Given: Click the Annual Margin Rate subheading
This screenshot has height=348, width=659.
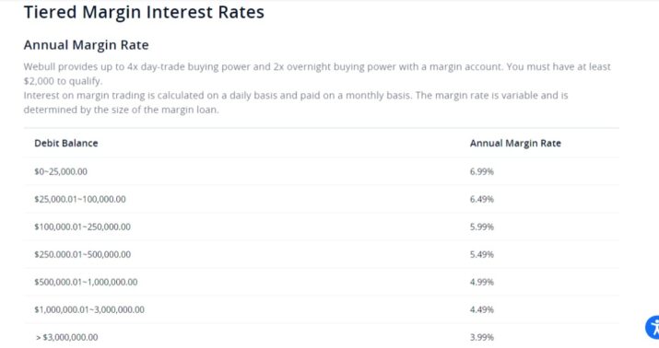Looking at the screenshot, I should click(x=86, y=45).
